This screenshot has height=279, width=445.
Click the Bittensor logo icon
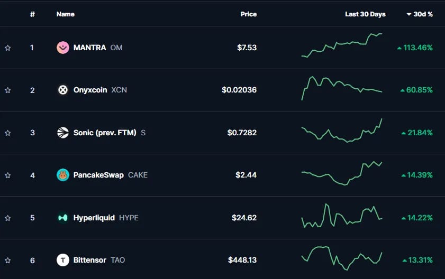click(x=63, y=260)
